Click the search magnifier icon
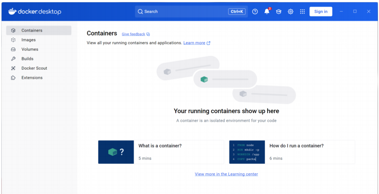Screen dimensions: 379x194 tap(140, 12)
